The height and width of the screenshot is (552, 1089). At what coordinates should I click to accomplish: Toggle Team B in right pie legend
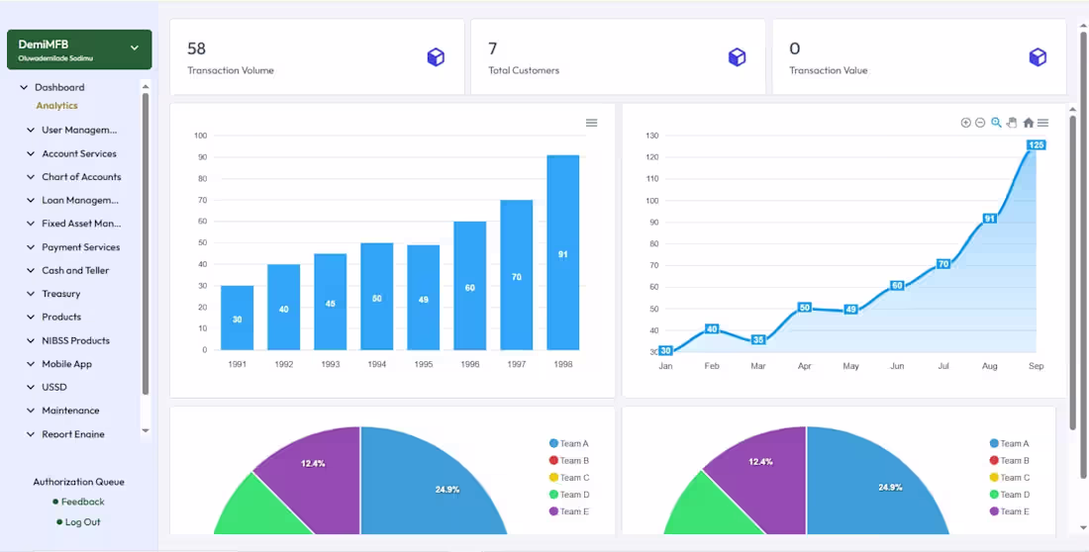pyautogui.click(x=1009, y=460)
